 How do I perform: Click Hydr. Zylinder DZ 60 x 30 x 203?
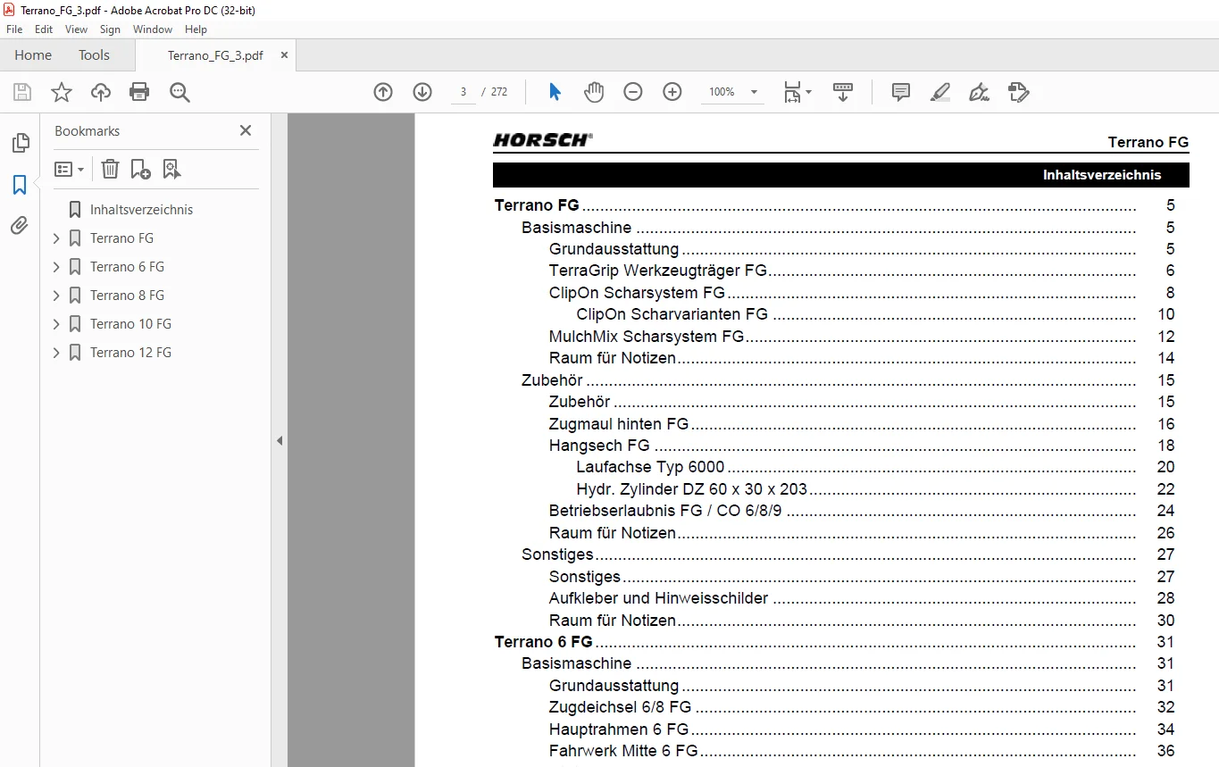[x=692, y=489]
